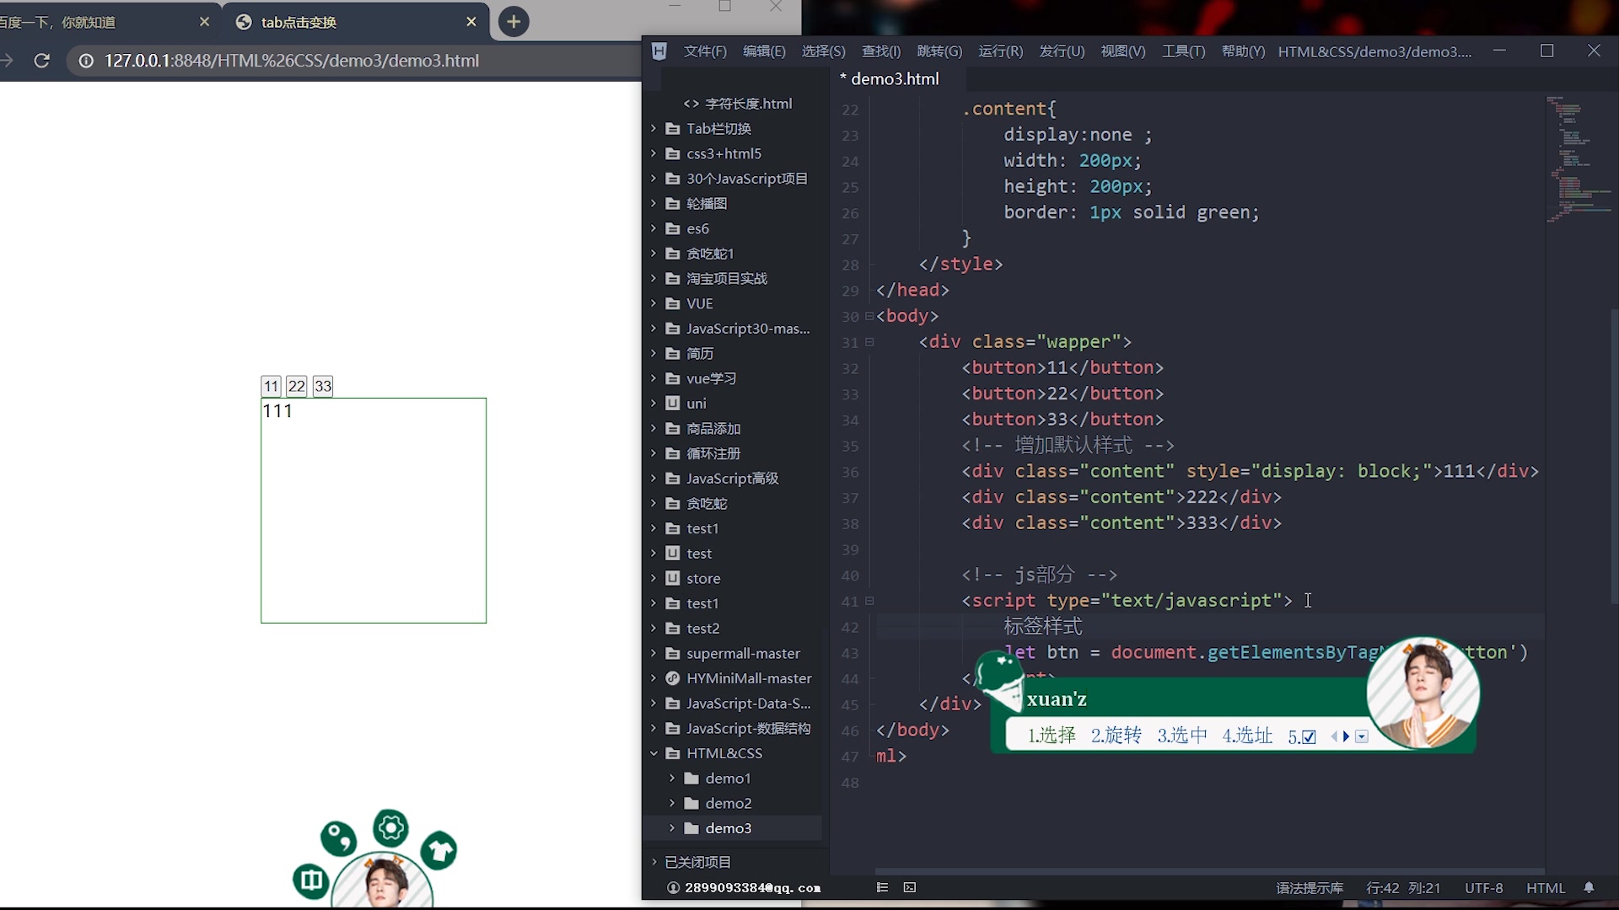Click the browser address bar URL
This screenshot has width=1619, height=910.
tap(291, 61)
